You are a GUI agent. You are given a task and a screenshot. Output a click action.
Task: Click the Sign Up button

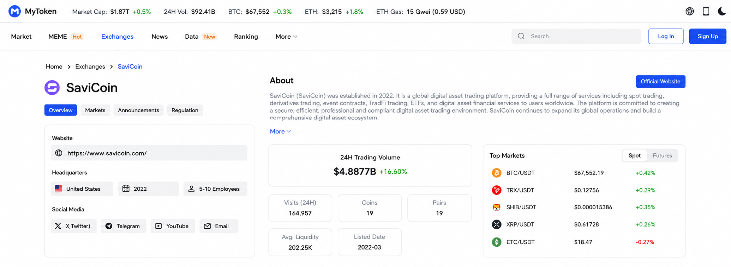(707, 36)
